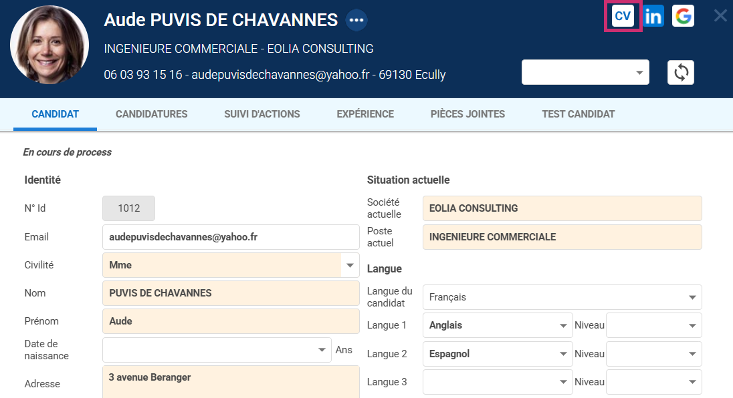Click into the Prénom field
The height and width of the screenshot is (398, 733).
(231, 321)
